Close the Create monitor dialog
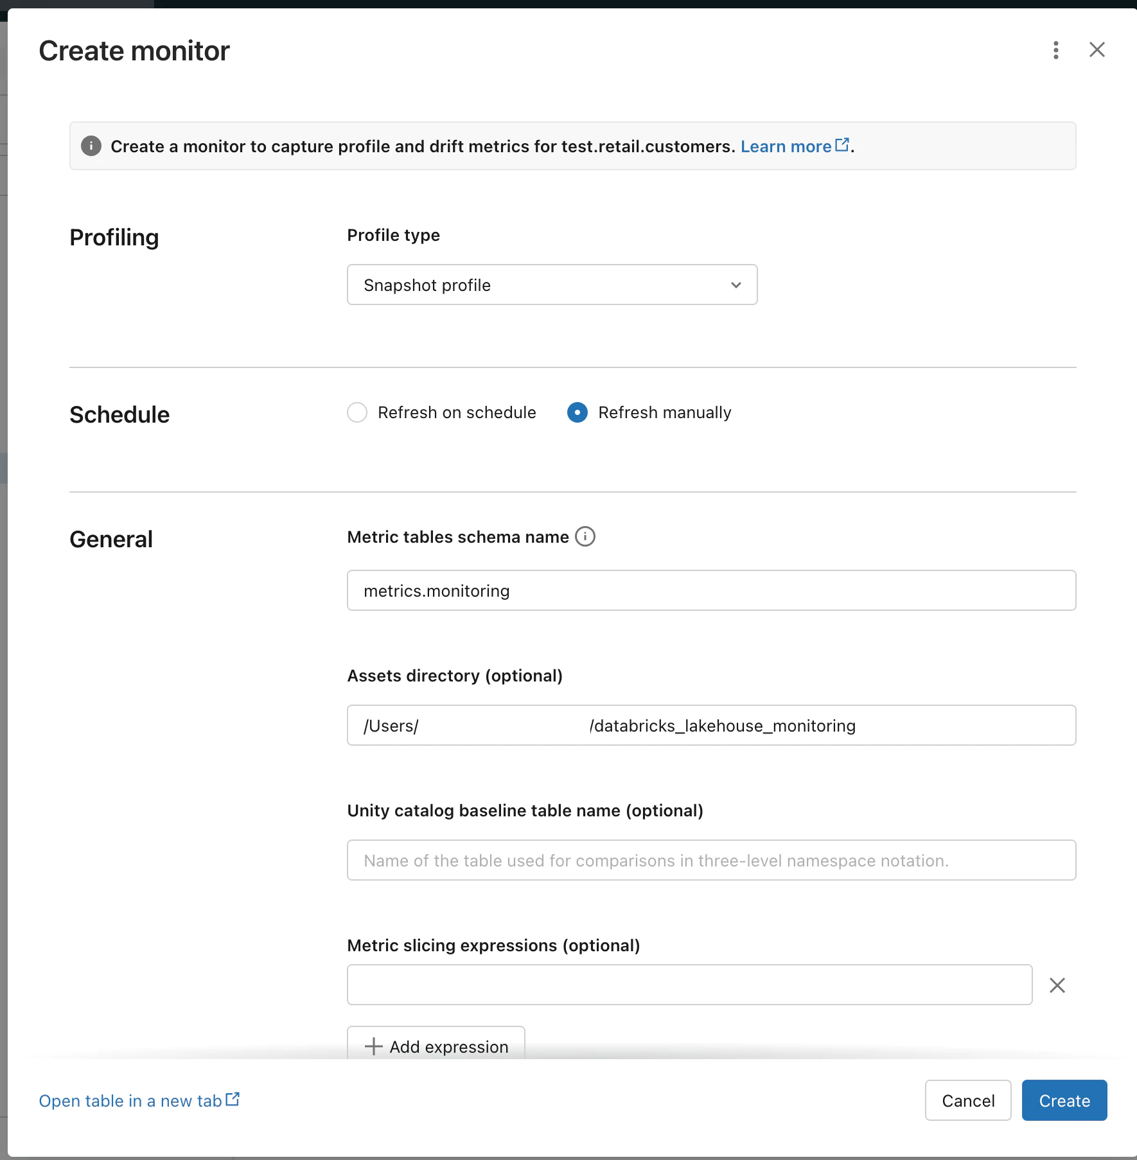The image size is (1137, 1160). [1097, 49]
